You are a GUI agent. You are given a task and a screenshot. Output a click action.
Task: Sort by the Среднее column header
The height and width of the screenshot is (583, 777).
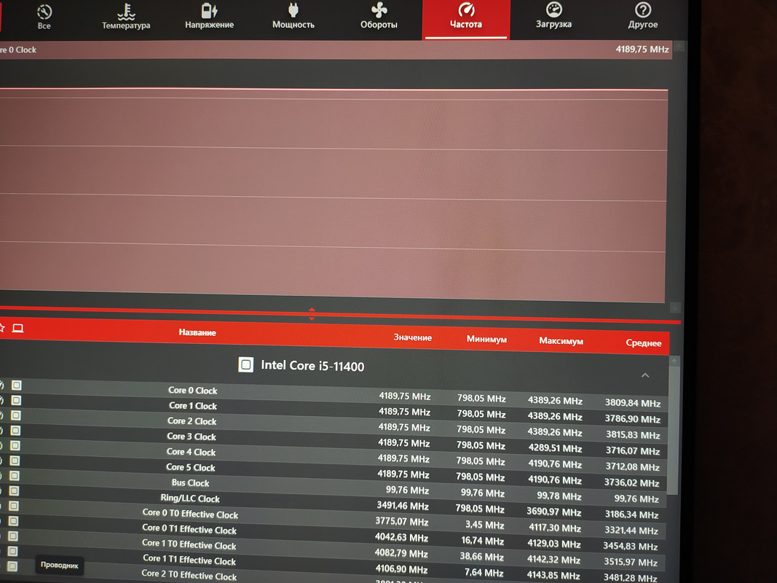(x=643, y=343)
